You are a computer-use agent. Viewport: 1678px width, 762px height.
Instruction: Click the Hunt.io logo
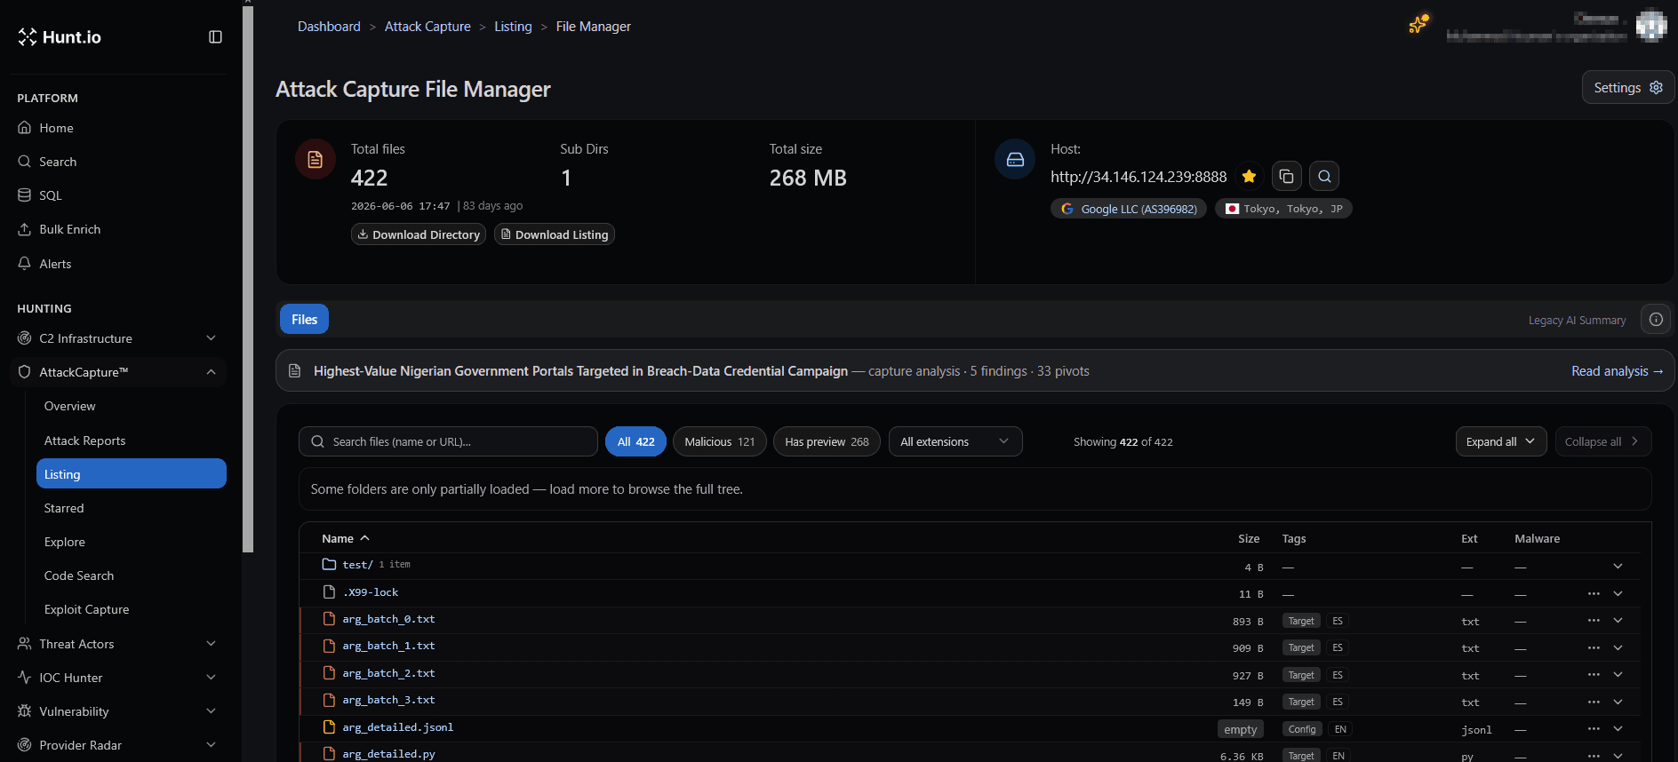[60, 37]
